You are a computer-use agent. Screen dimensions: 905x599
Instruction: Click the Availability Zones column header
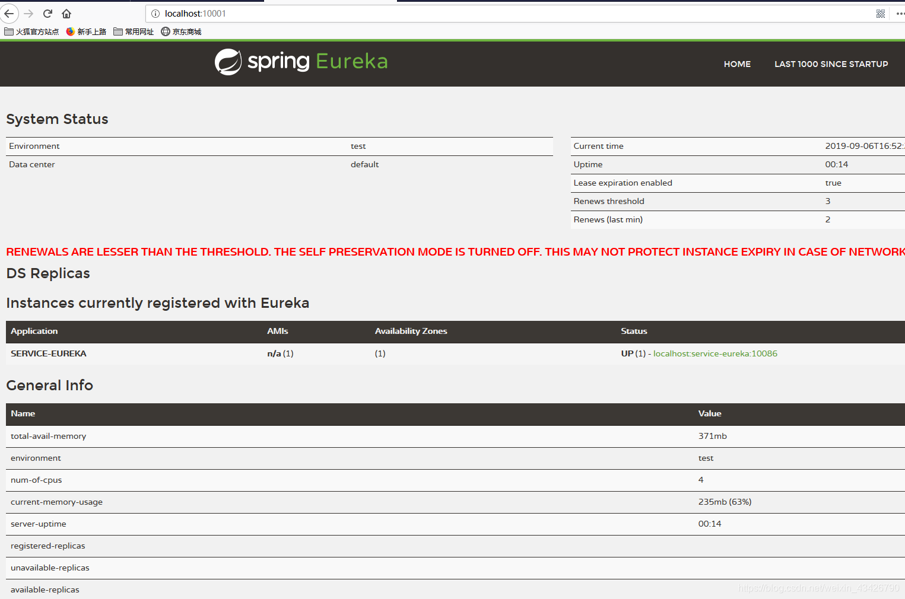[x=411, y=331]
